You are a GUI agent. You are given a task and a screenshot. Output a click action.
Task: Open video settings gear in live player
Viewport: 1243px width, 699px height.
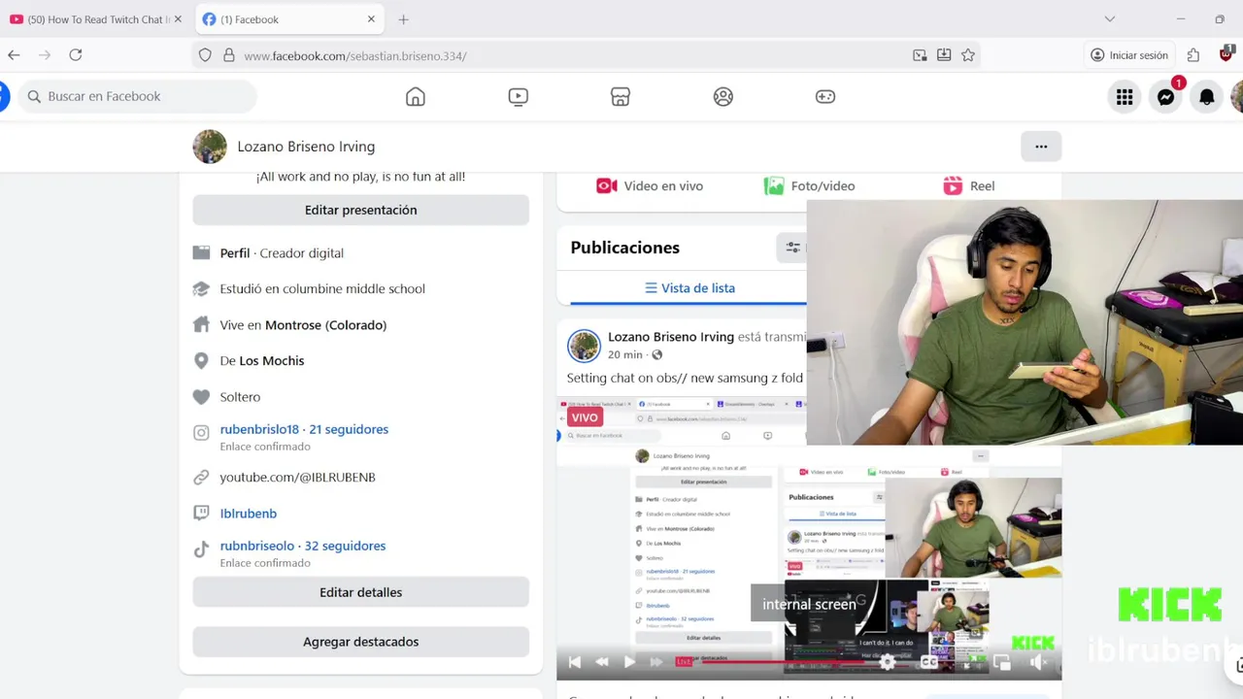887,662
